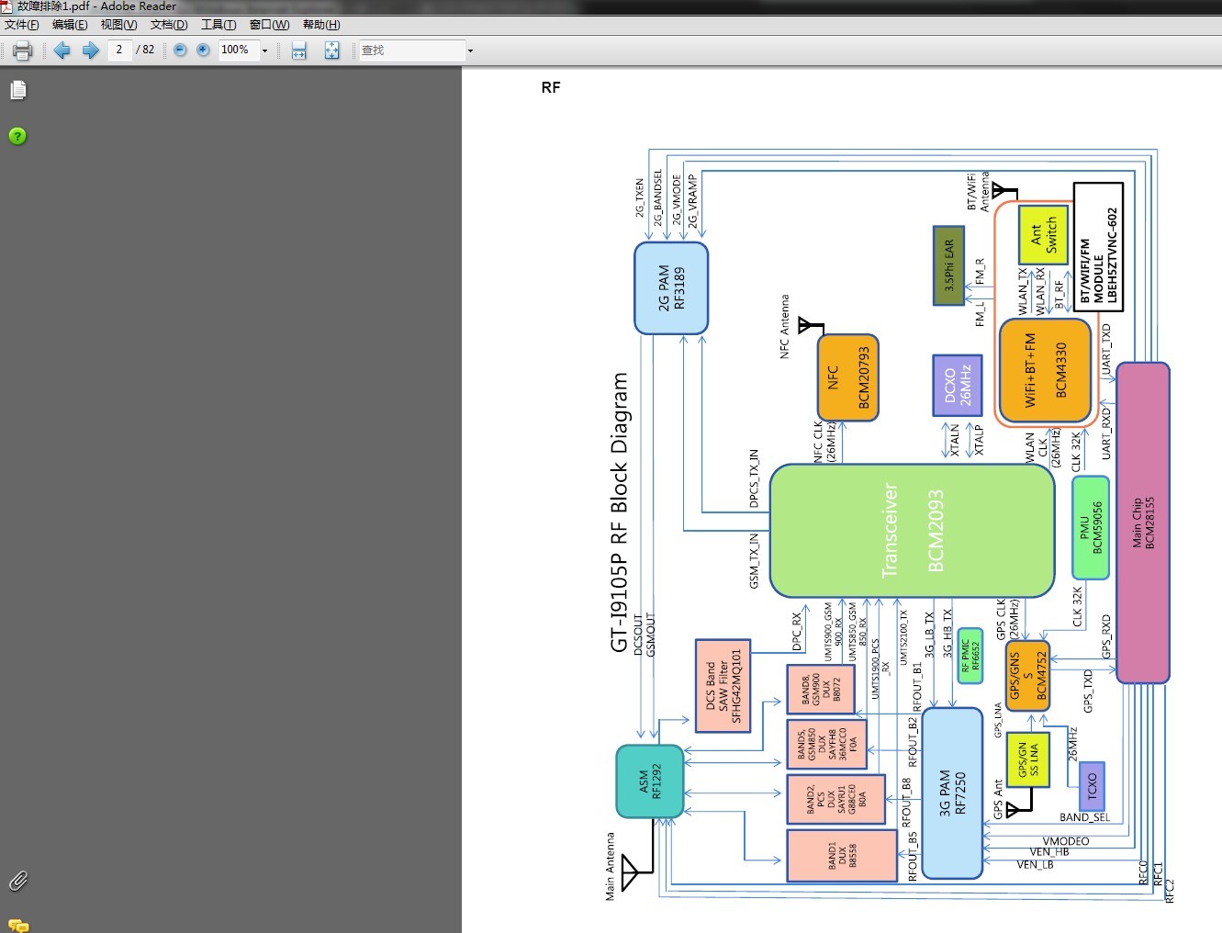Open the 视图(V) menu
The width and height of the screenshot is (1222, 933).
click(118, 25)
